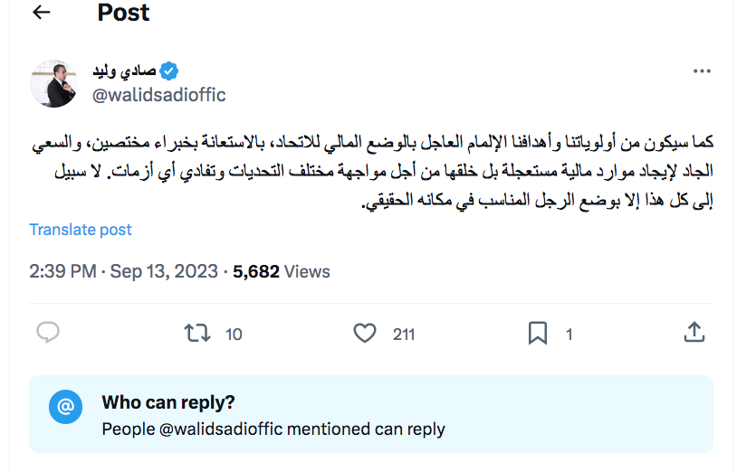Open the author's profile picture
The width and height of the screenshot is (737, 472).
[x=53, y=83]
